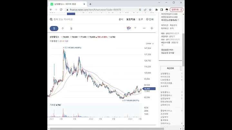
Task: Click the 동일업종 PER label
Action: pyautogui.click(x=167, y=50)
